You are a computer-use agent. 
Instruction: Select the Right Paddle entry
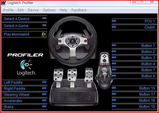(x=25, y=88)
